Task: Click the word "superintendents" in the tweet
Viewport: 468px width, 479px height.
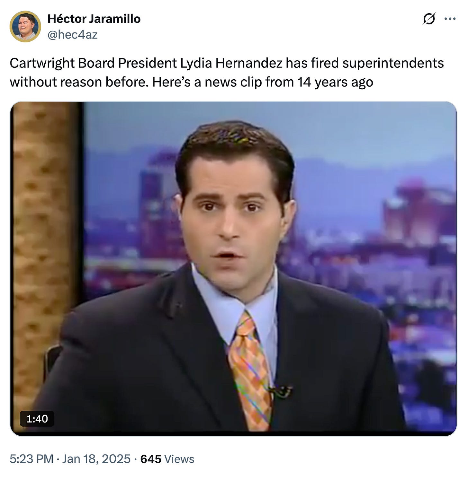Action: point(393,63)
